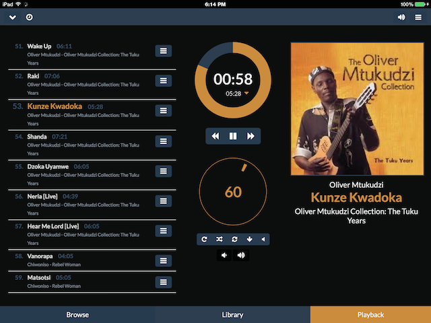Open the menu for track Kunze Kwadoka
The width and height of the screenshot is (431, 323).
pos(163,110)
